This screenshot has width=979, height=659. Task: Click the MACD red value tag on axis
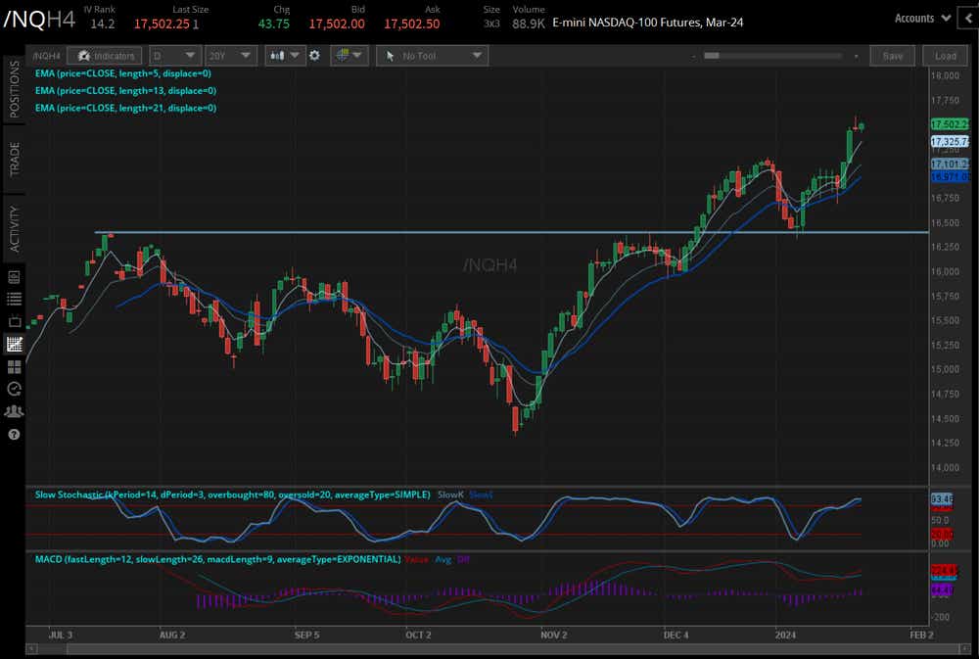(943, 570)
